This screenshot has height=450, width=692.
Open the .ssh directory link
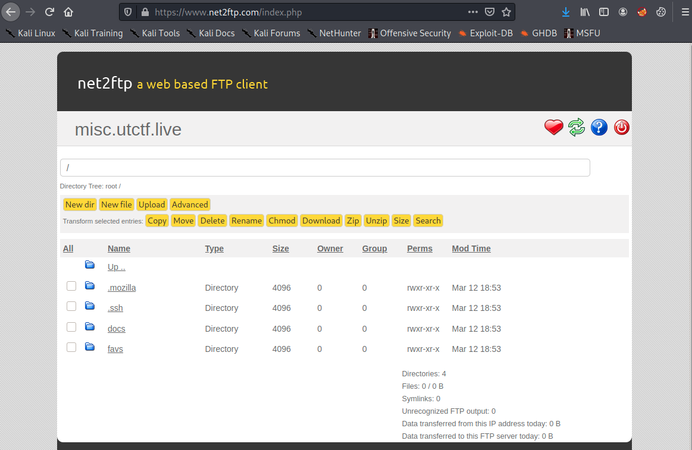pos(115,308)
